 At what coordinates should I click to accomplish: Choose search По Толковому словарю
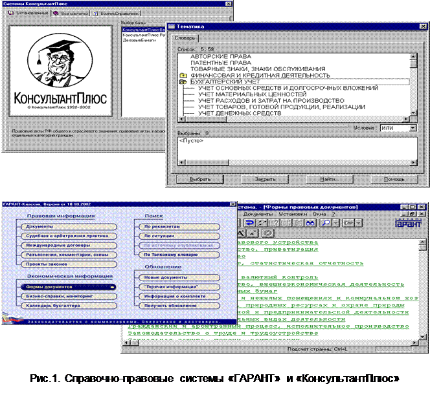[179, 255]
